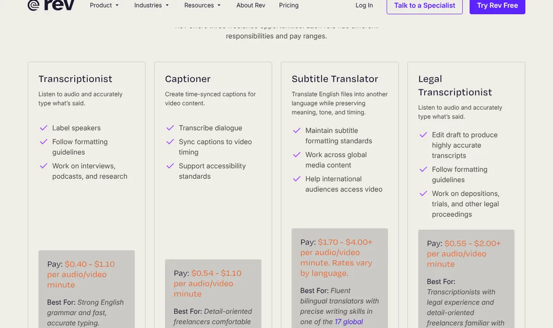
Task: Click the Subtitle Translator card heading
Action: [x=335, y=79]
